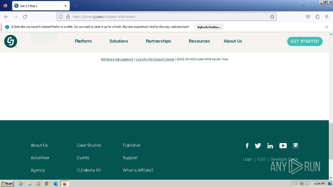Open the Platform navigation menu
Viewport: 333px width, 187px height.
tap(83, 41)
